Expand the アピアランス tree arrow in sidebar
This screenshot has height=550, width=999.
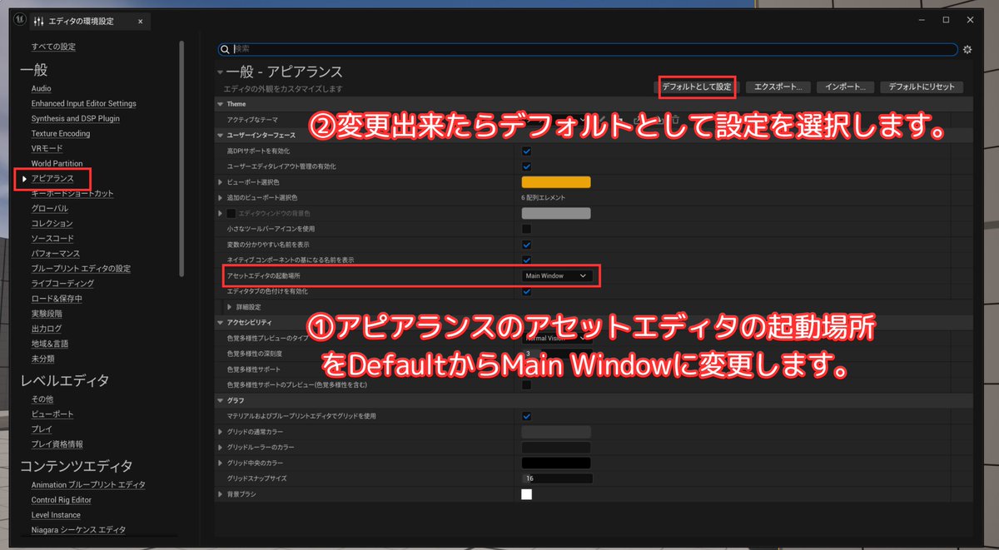pos(27,177)
